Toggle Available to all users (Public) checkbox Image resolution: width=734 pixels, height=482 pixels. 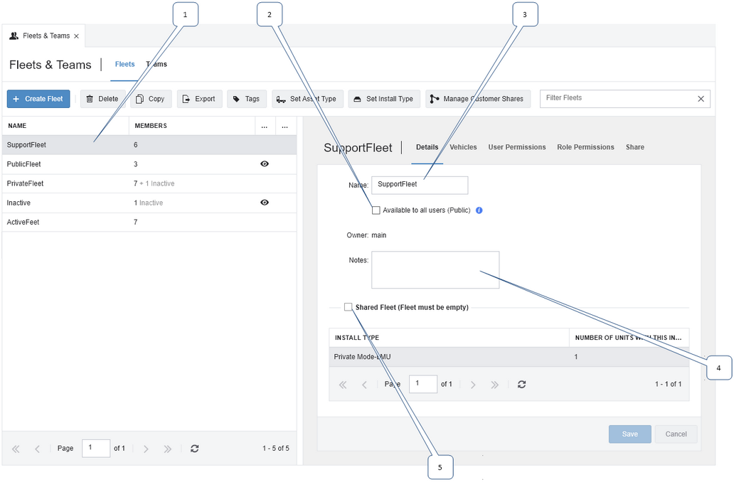coord(376,210)
